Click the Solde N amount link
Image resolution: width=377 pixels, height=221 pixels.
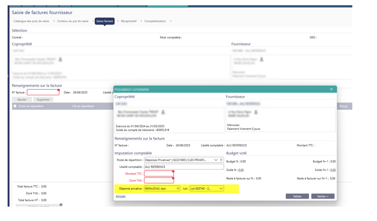241,170
